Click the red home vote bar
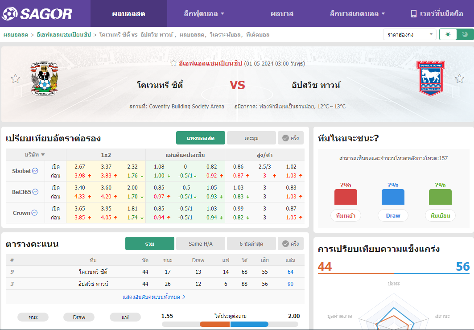 coord(346,197)
